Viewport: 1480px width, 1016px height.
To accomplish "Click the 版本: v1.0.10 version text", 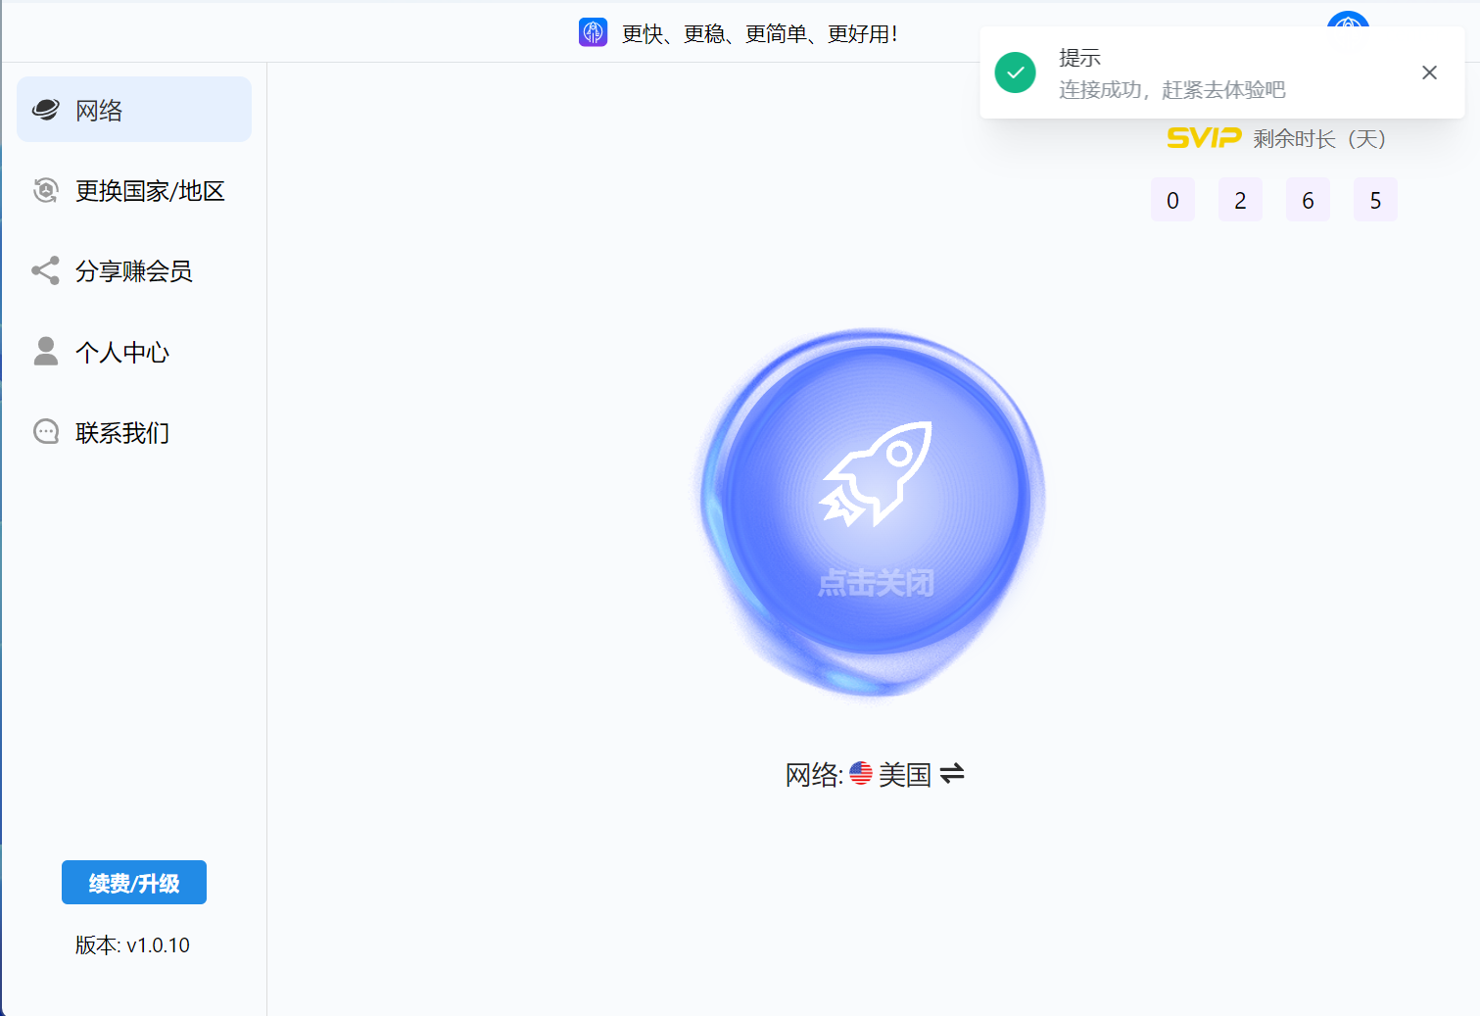I will click(x=132, y=945).
